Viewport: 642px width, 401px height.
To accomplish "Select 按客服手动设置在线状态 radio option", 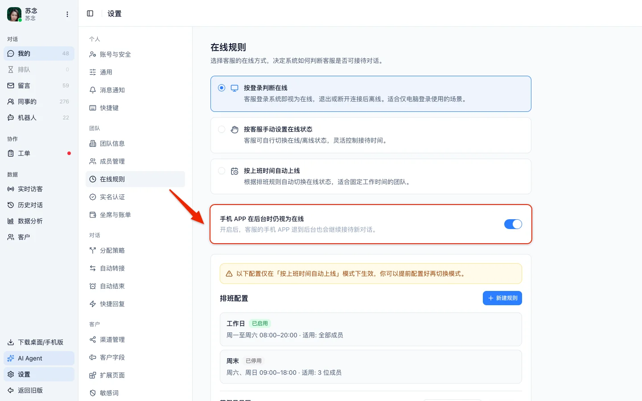I will (x=222, y=129).
